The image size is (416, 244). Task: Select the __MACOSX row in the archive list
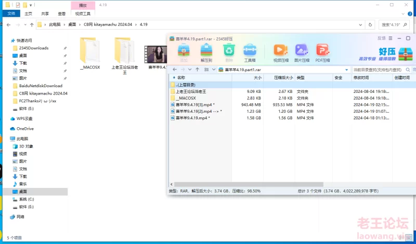coord(293,98)
